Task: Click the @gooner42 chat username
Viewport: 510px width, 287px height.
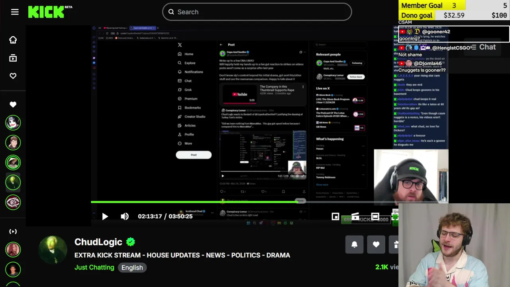Action: pyautogui.click(x=436, y=31)
